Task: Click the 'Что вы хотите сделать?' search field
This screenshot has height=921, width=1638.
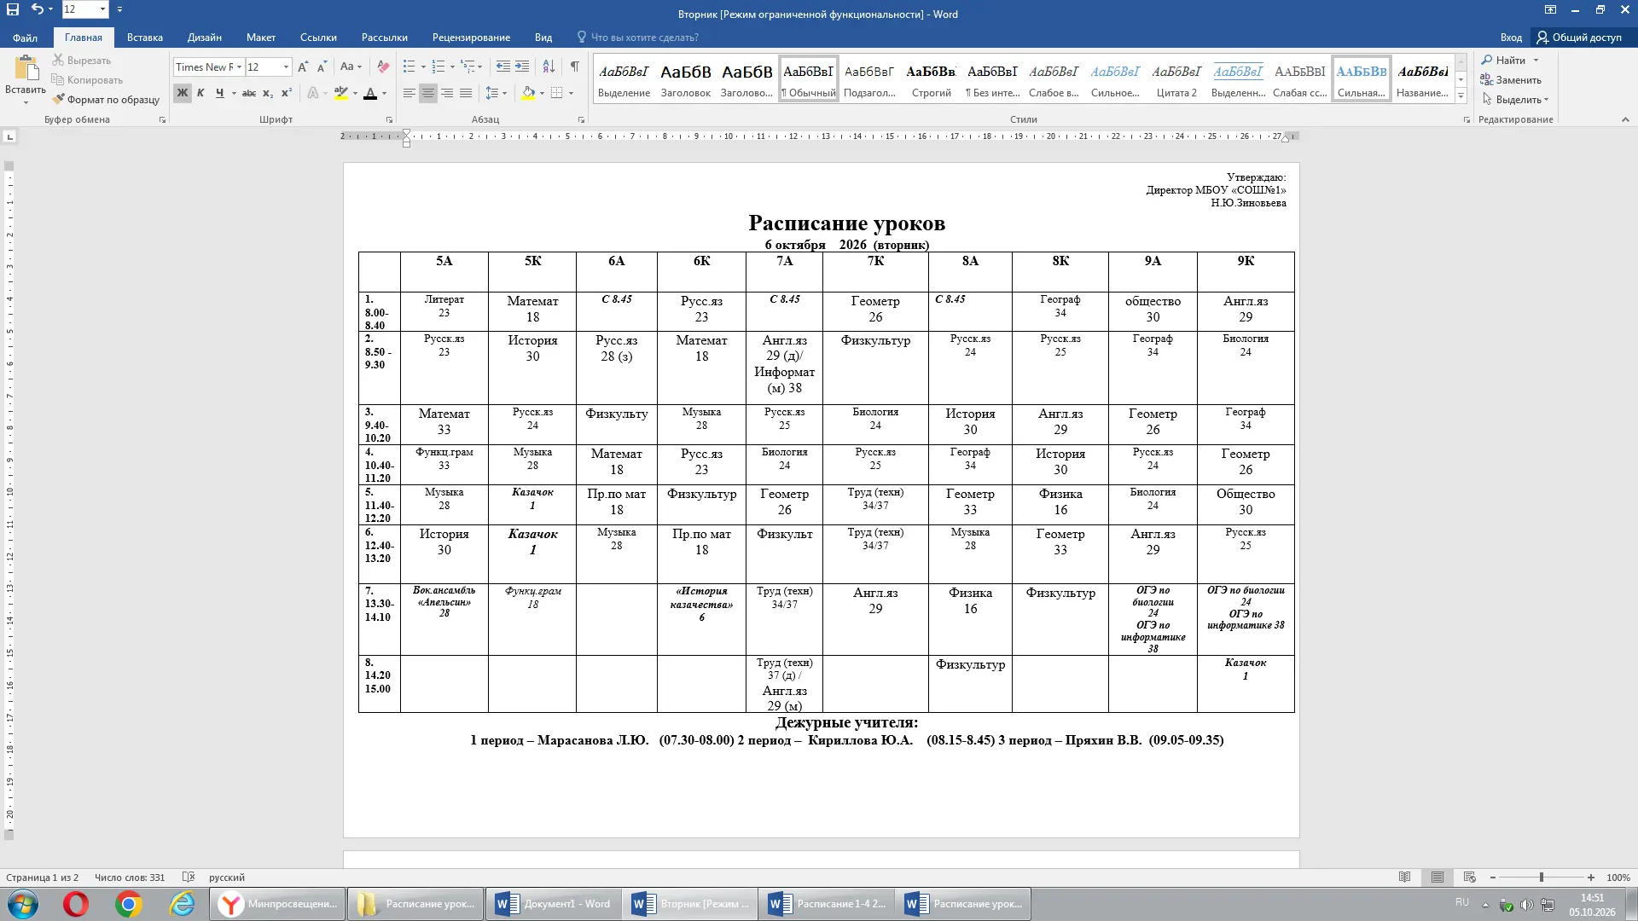Action: pos(637,38)
